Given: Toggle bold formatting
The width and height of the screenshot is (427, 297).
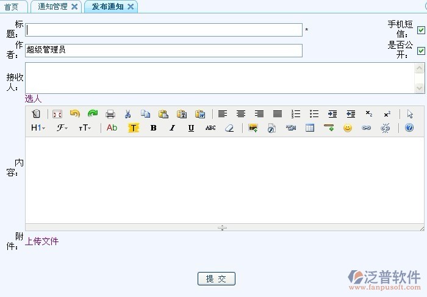Looking at the screenshot, I should (x=153, y=128).
